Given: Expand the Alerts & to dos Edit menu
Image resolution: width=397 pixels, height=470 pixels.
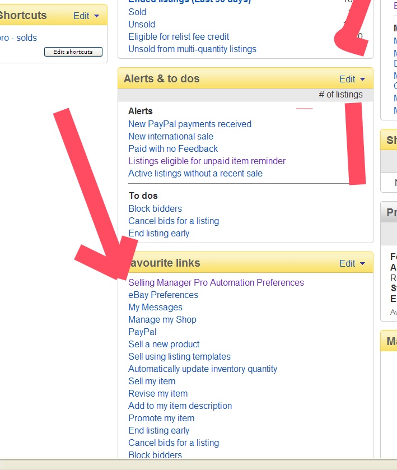Looking at the screenshot, I should point(352,79).
